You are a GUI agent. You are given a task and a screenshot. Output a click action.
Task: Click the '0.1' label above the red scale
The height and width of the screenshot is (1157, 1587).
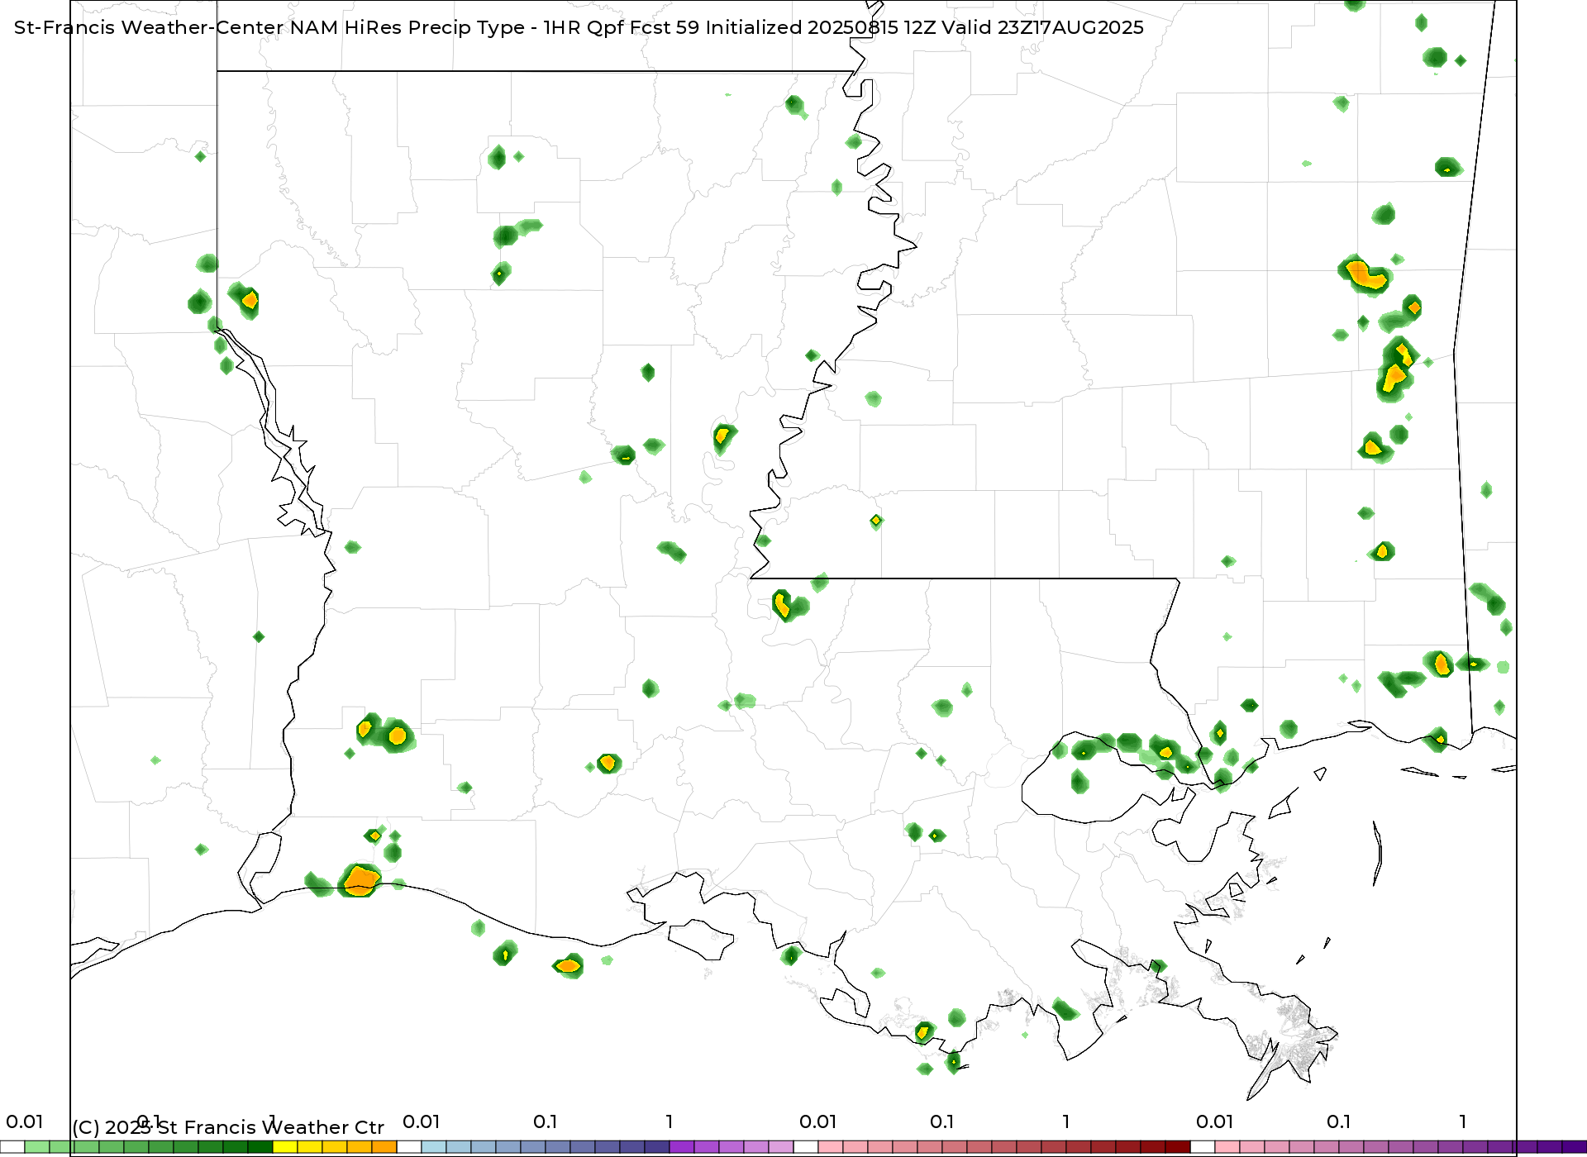941,1122
